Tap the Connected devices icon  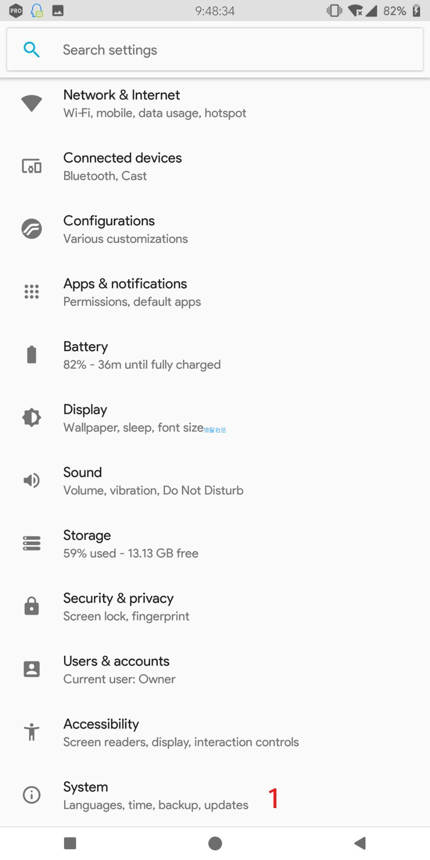click(31, 166)
